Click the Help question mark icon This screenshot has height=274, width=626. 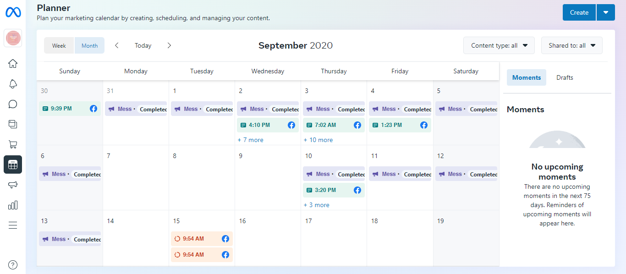[x=13, y=264]
